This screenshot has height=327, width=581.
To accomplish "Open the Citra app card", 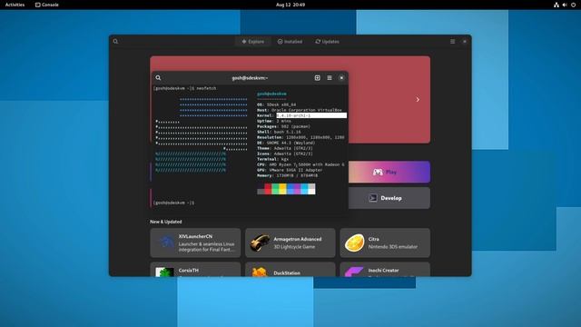I will (x=385, y=243).
